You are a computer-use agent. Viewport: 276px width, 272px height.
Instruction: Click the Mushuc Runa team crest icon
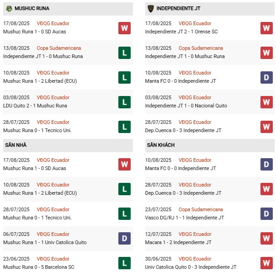tap(9, 8)
